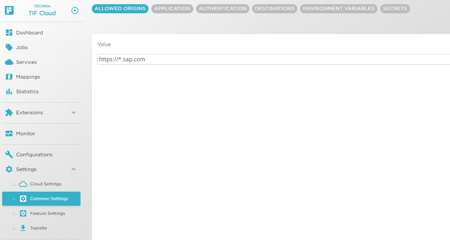Click the Jobs tag icon

point(9,47)
